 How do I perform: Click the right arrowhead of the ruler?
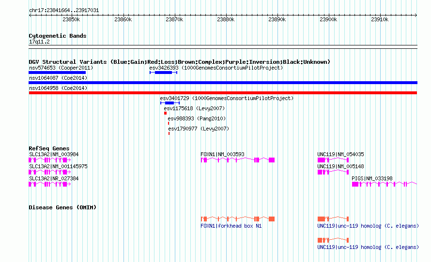click(x=416, y=15)
